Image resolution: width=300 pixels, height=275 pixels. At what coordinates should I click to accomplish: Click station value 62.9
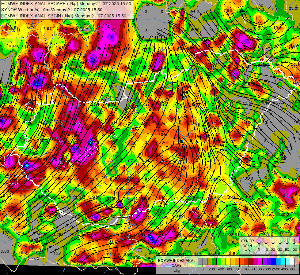40,234
